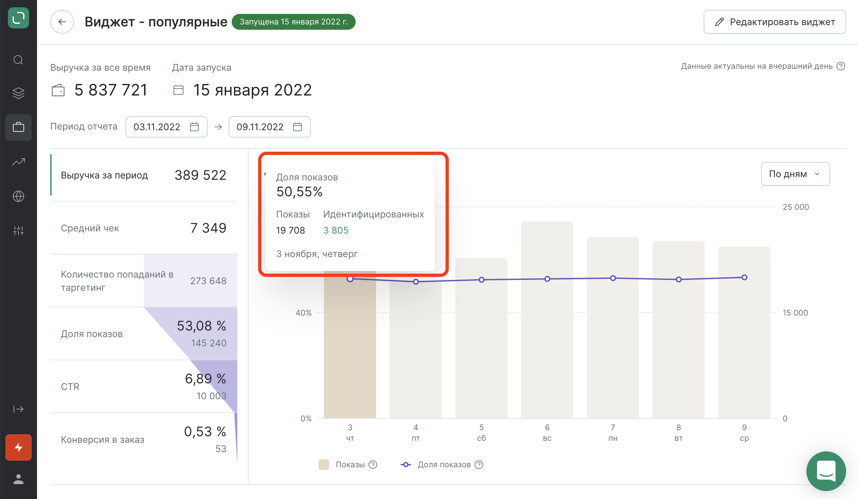Image resolution: width=858 pixels, height=499 pixels.
Task: Click the bar for 6 вс
Action: tap(547, 320)
